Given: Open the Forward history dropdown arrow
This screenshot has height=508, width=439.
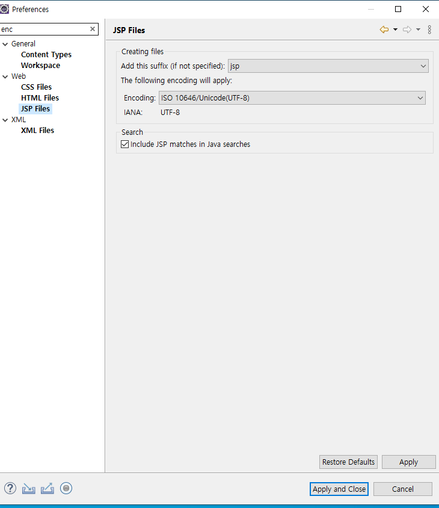Looking at the screenshot, I should (419, 30).
